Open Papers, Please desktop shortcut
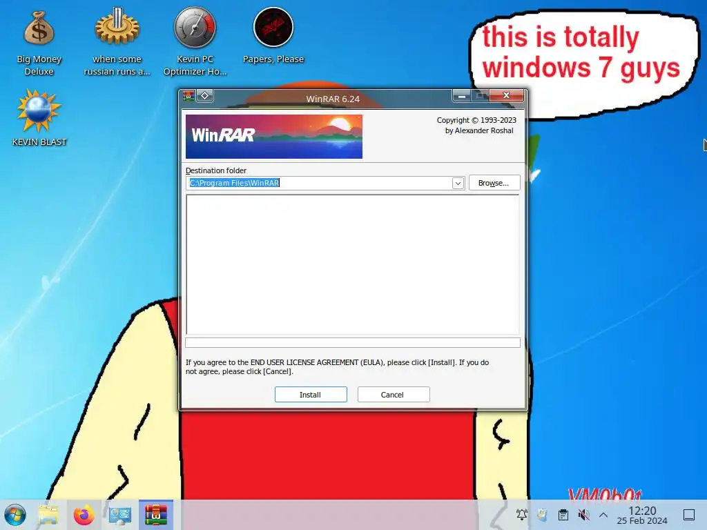This screenshot has width=707, height=530. coord(273,36)
